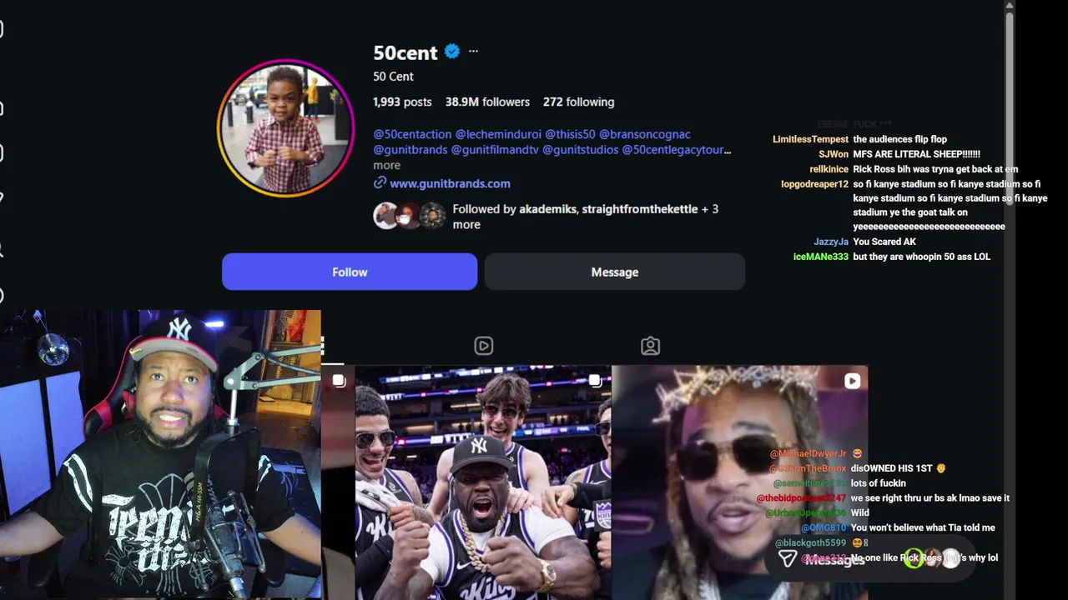This screenshot has height=600, width=1068.
Task: Switch to the Reels tab icon
Action: click(483, 346)
